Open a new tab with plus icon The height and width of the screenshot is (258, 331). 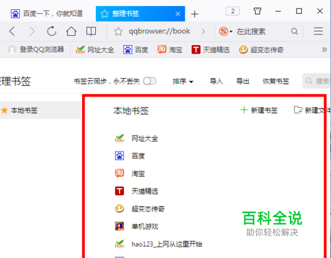pos(195,14)
